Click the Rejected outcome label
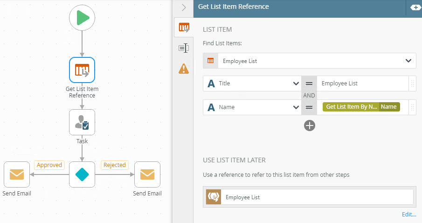Image resolution: width=422 pixels, height=223 pixels. click(114, 165)
